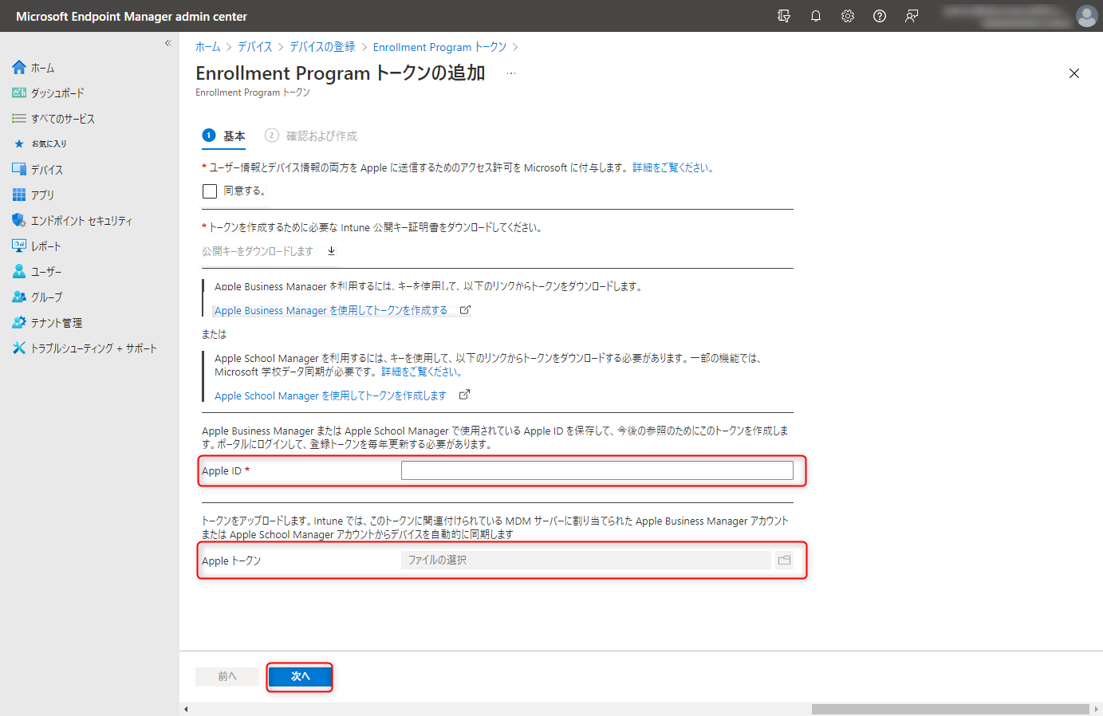Check the 同意する agreement checkbox
This screenshot has width=1103, height=716.
tap(209, 191)
